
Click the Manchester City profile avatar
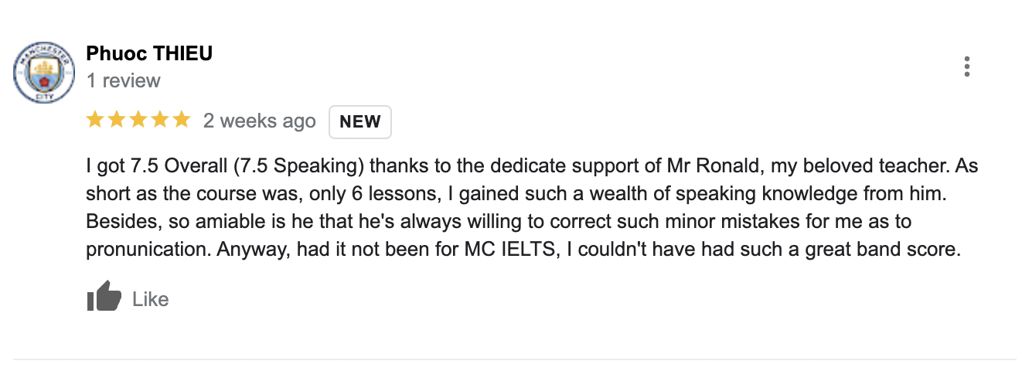[x=44, y=73]
